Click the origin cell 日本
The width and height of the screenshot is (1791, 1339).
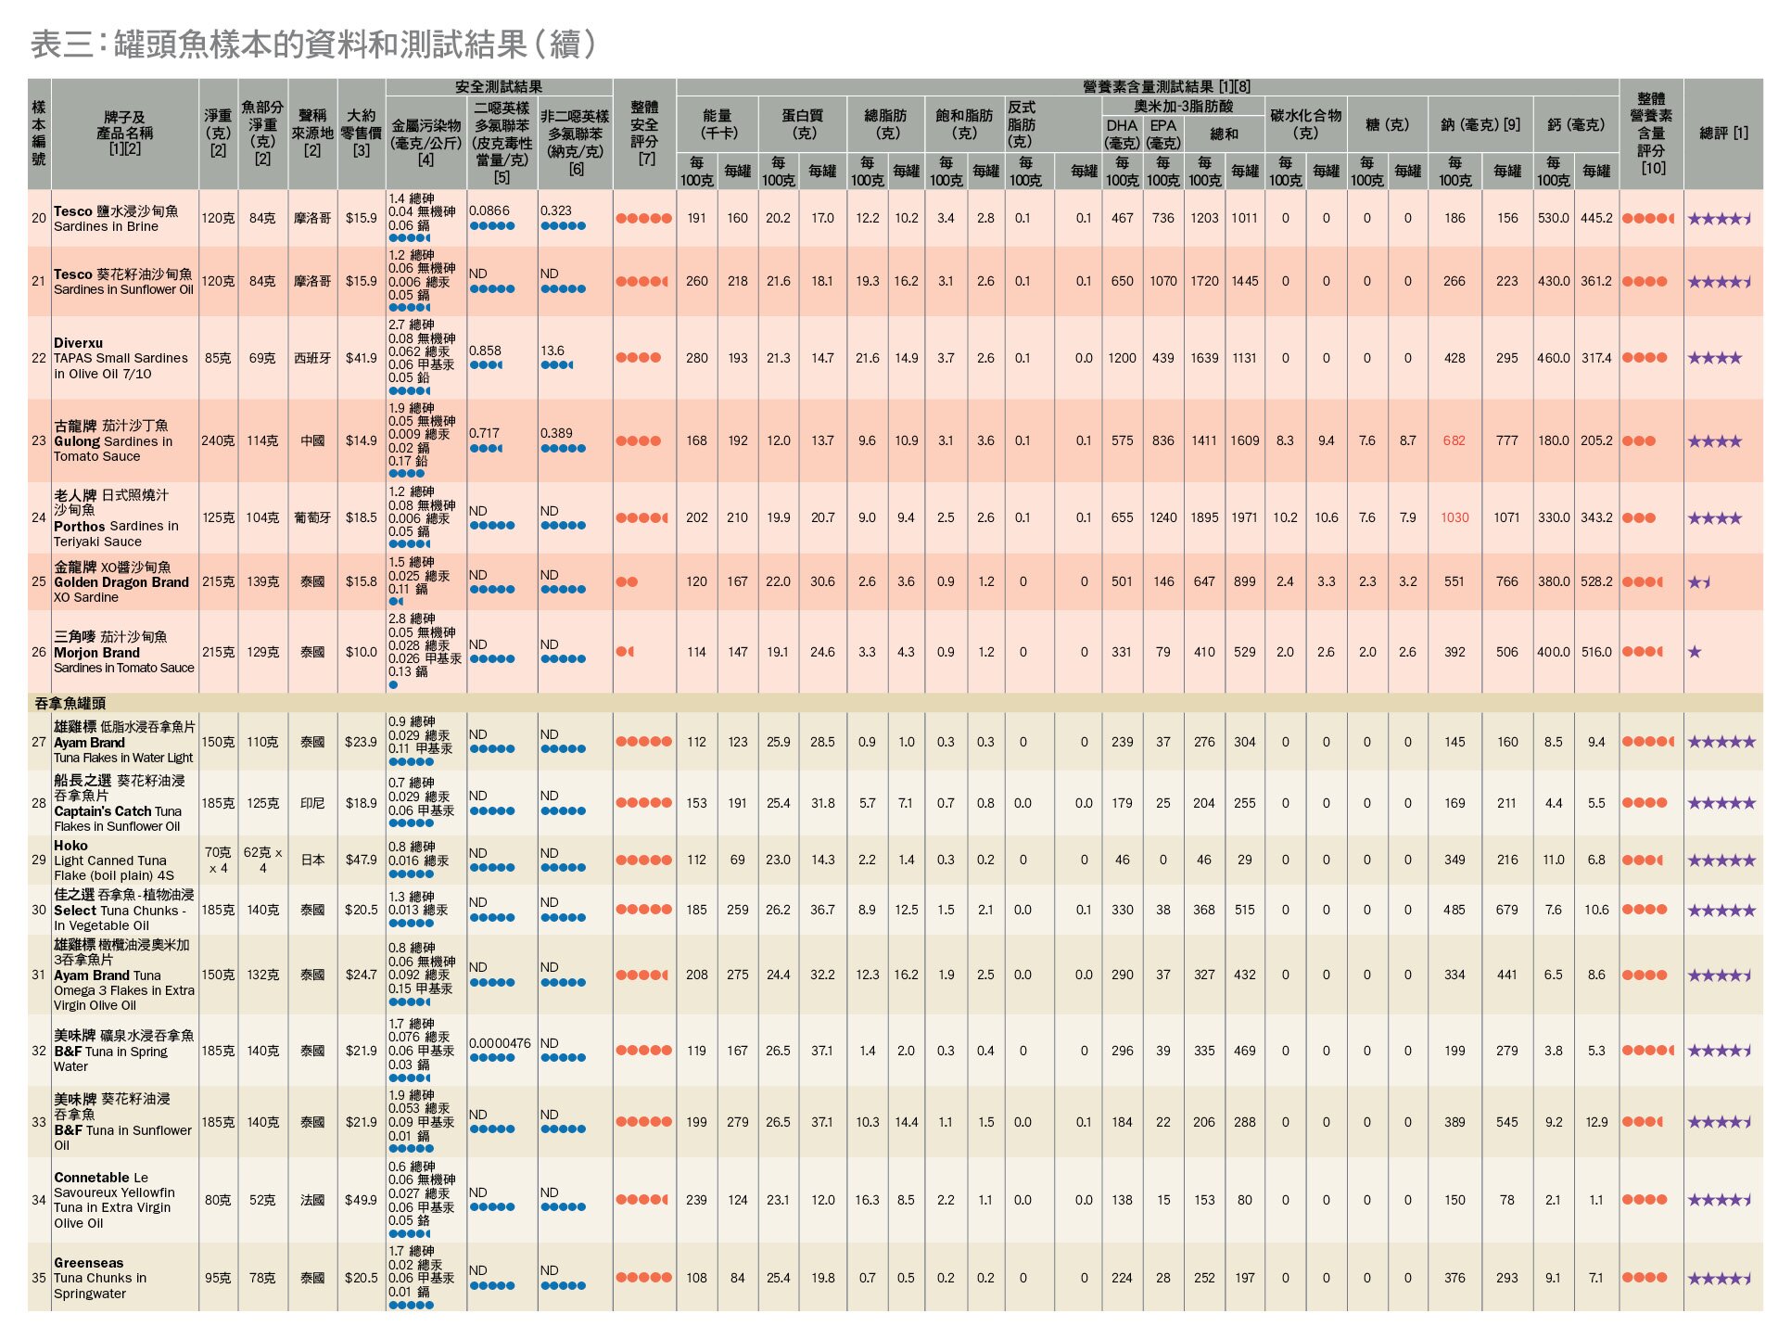click(312, 860)
